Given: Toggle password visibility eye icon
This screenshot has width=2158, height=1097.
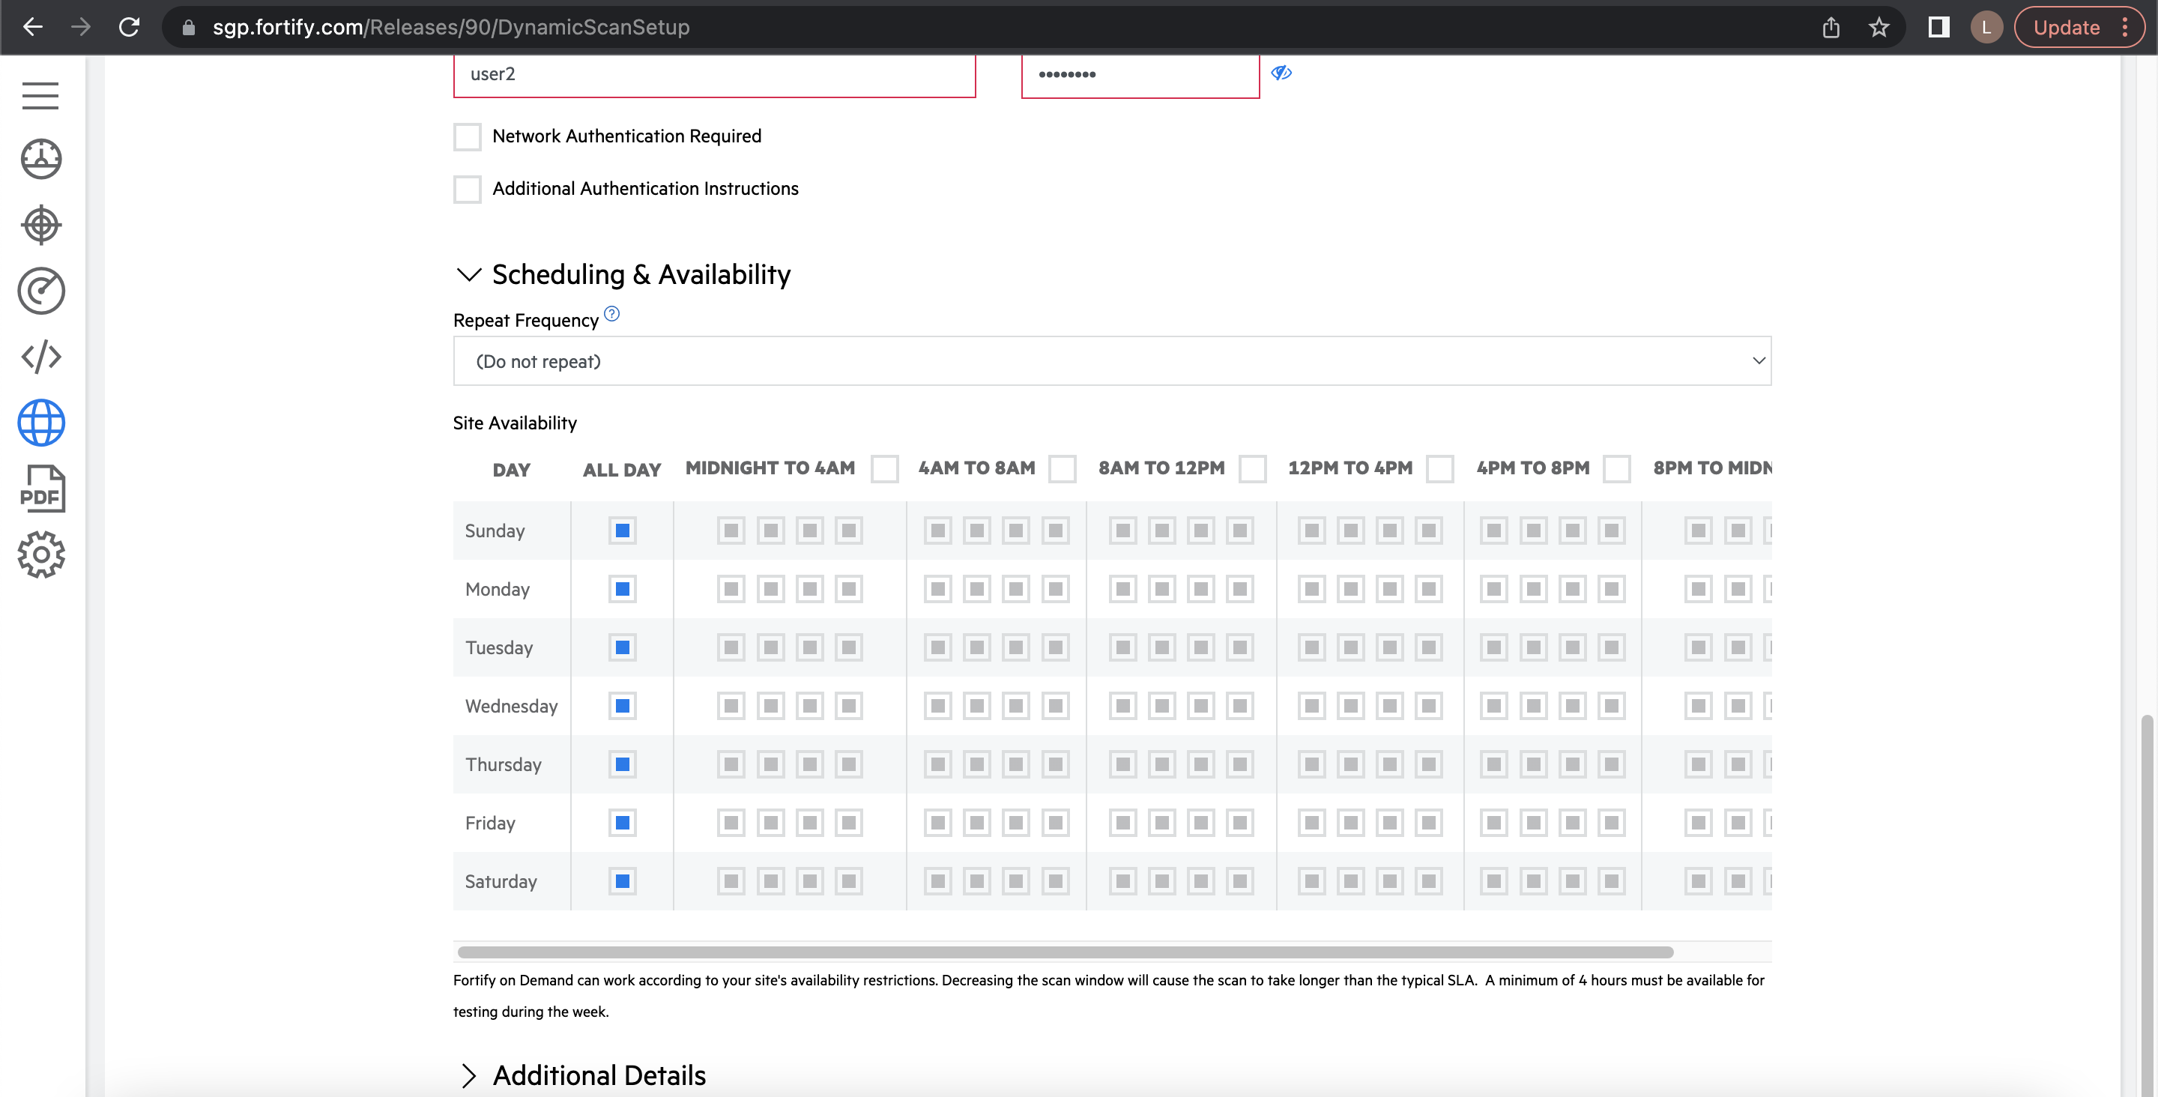Looking at the screenshot, I should (1281, 73).
